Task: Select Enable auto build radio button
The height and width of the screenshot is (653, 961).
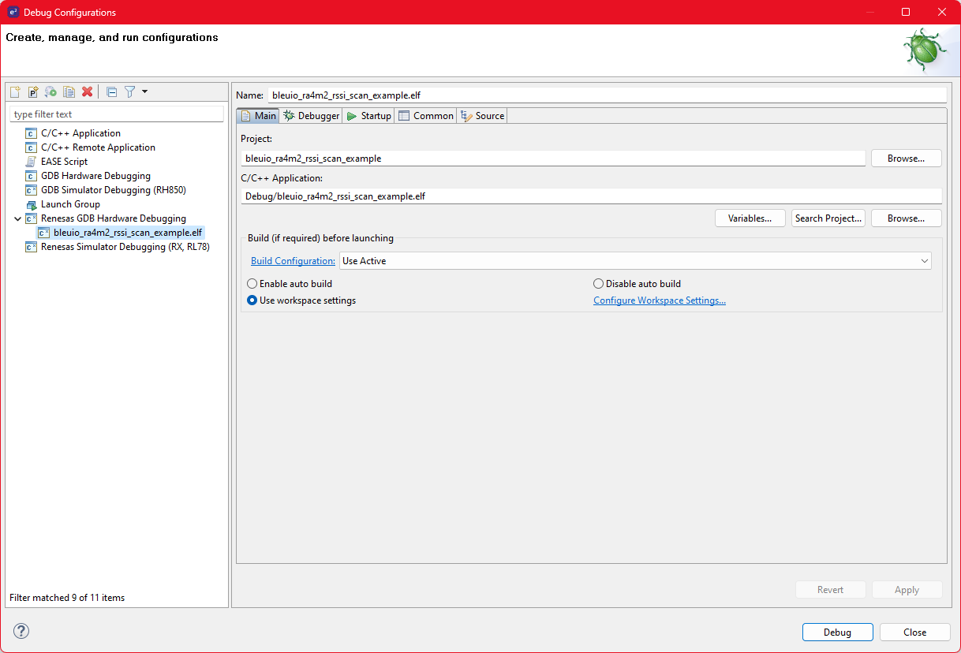Action: click(x=252, y=284)
